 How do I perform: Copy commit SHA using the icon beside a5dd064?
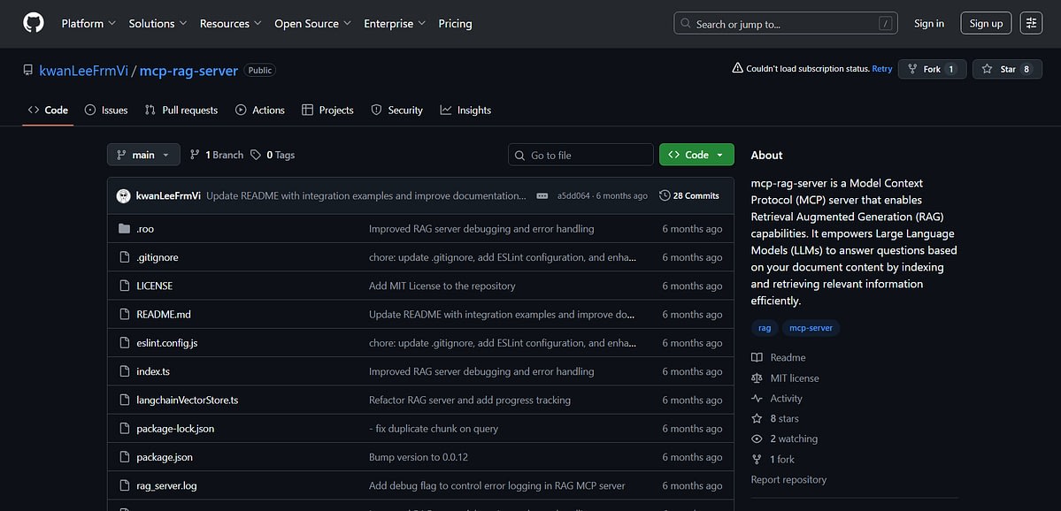(542, 195)
